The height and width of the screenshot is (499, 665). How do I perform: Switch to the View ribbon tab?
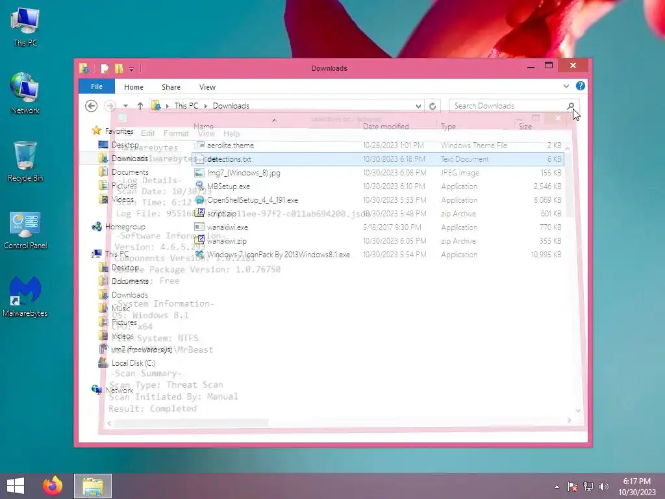[x=207, y=87]
